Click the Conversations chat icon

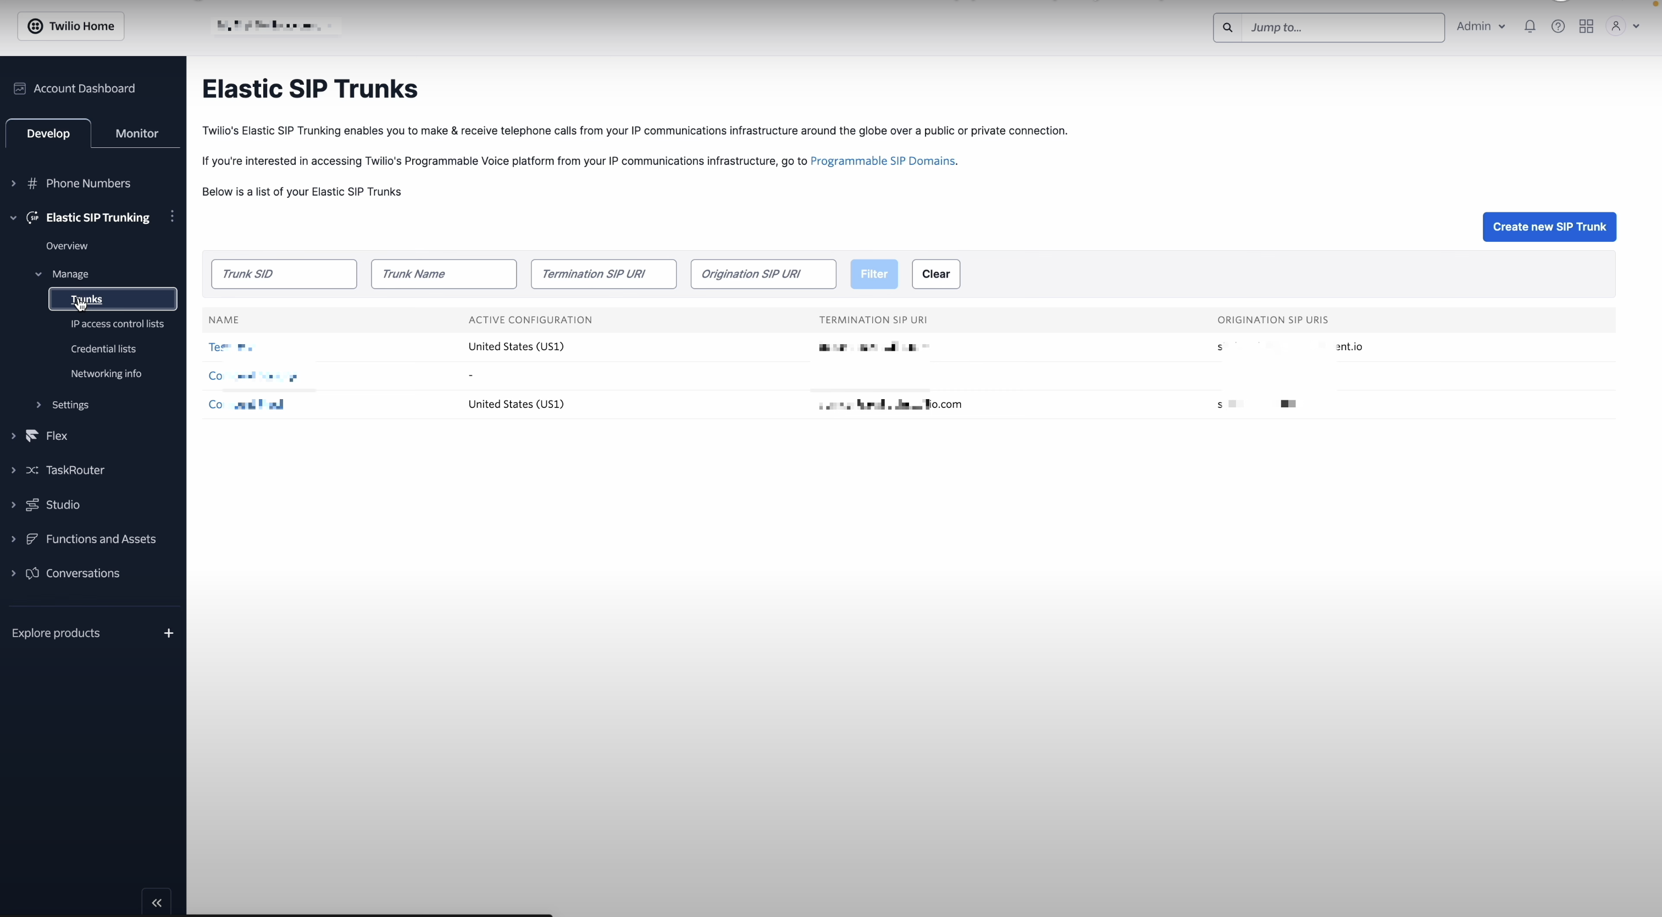pos(32,573)
